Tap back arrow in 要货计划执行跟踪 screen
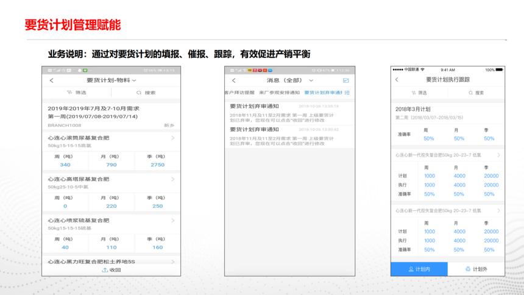Image resolution: width=524 pixels, height=295 pixels. pyautogui.click(x=397, y=80)
